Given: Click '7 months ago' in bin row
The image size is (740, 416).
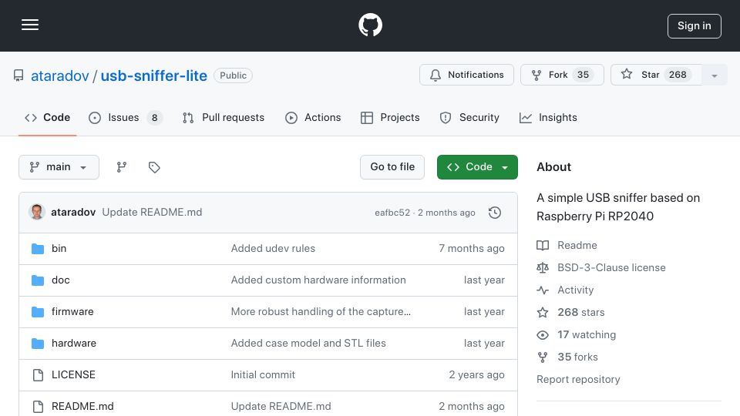Looking at the screenshot, I should click(x=472, y=249).
